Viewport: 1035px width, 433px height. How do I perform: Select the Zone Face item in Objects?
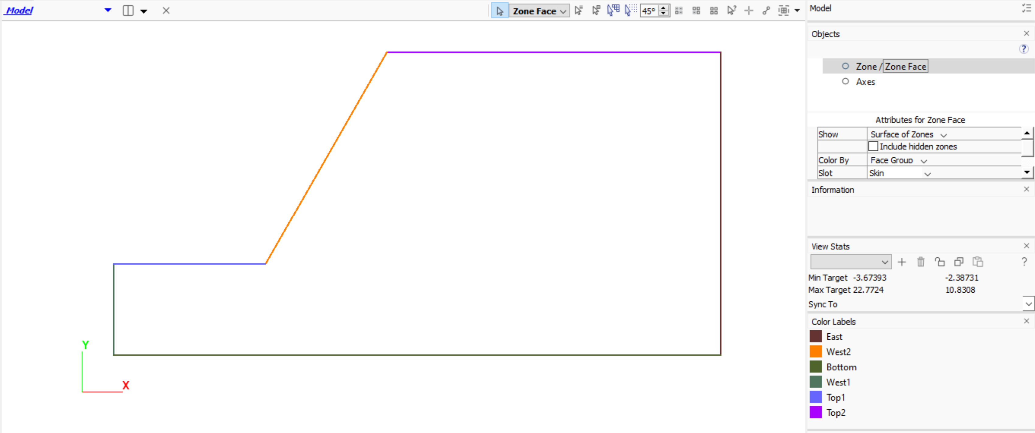tap(905, 67)
